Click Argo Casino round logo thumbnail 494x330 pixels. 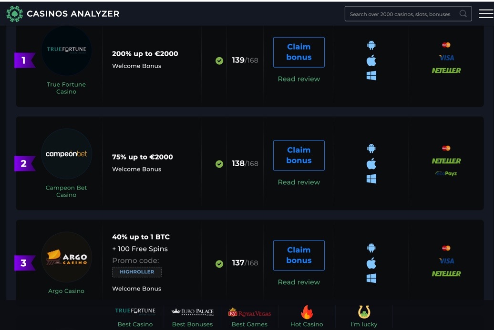pyautogui.click(x=66, y=257)
